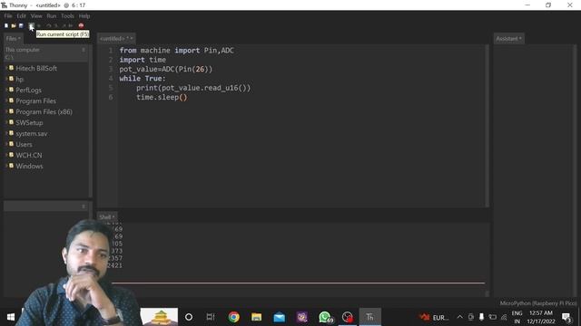The width and height of the screenshot is (581, 326).
Task: Click the Step over toolbar icon
Action: [48, 25]
